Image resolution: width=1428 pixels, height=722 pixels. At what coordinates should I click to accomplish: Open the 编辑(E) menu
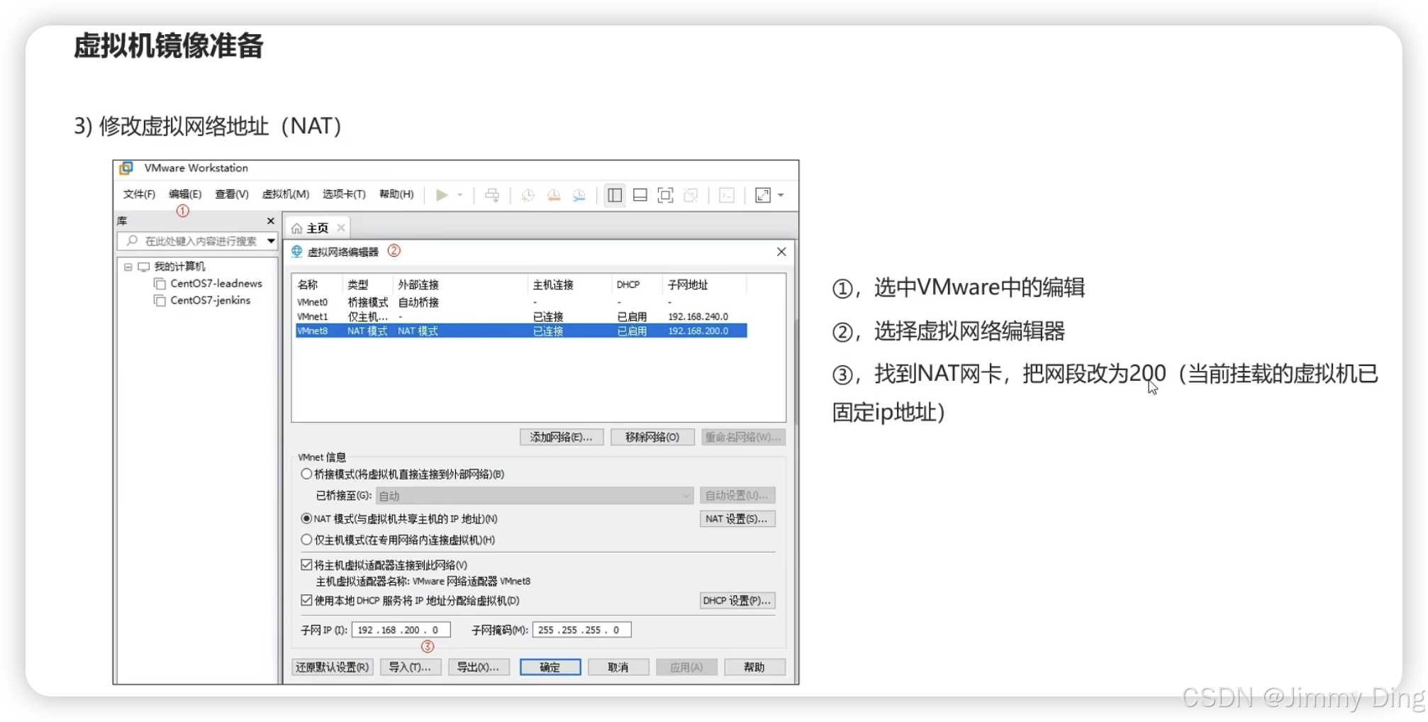tap(185, 194)
